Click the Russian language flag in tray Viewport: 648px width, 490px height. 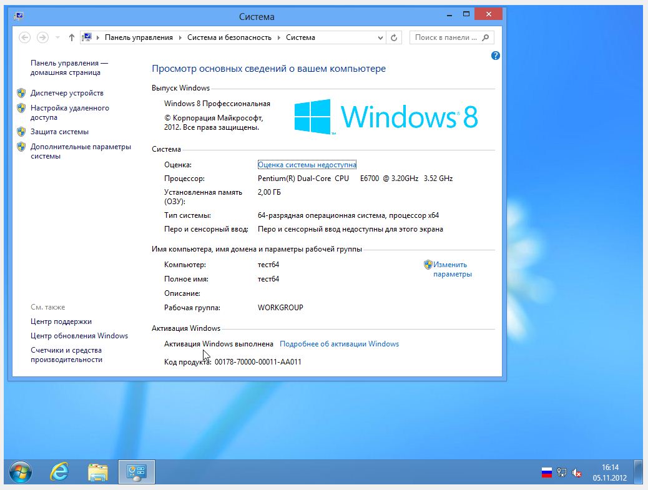point(547,473)
